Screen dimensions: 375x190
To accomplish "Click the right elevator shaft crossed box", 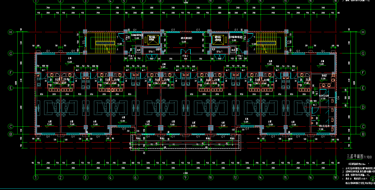I will click(x=219, y=39).
